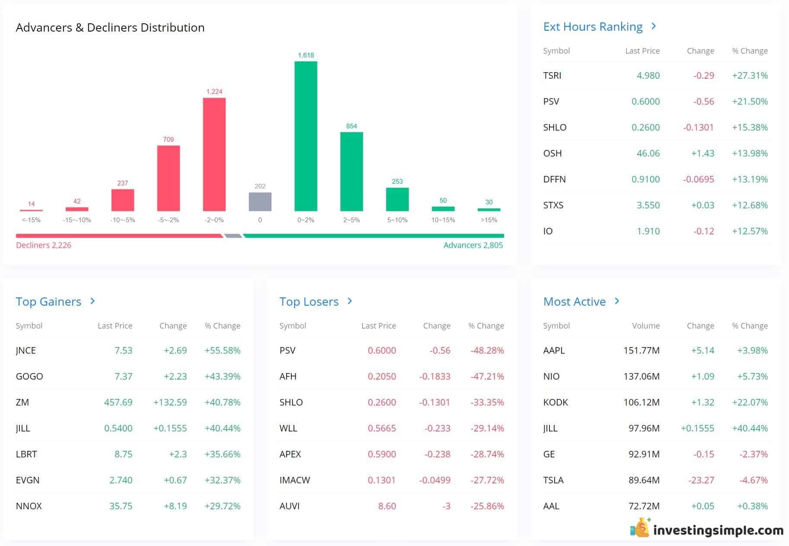Click Volume header in Most Active
This screenshot has height=546, width=789.
pyautogui.click(x=646, y=326)
